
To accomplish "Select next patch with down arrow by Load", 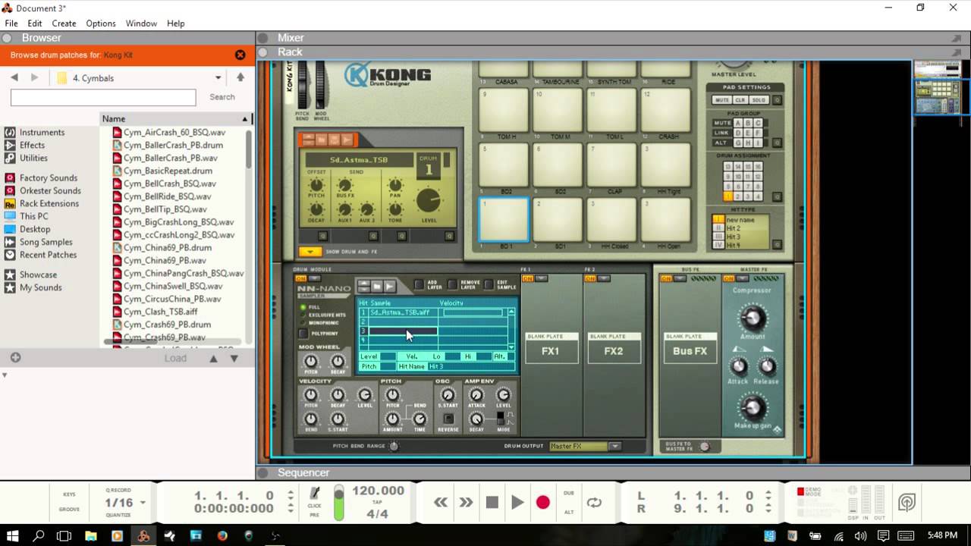I will coord(234,358).
